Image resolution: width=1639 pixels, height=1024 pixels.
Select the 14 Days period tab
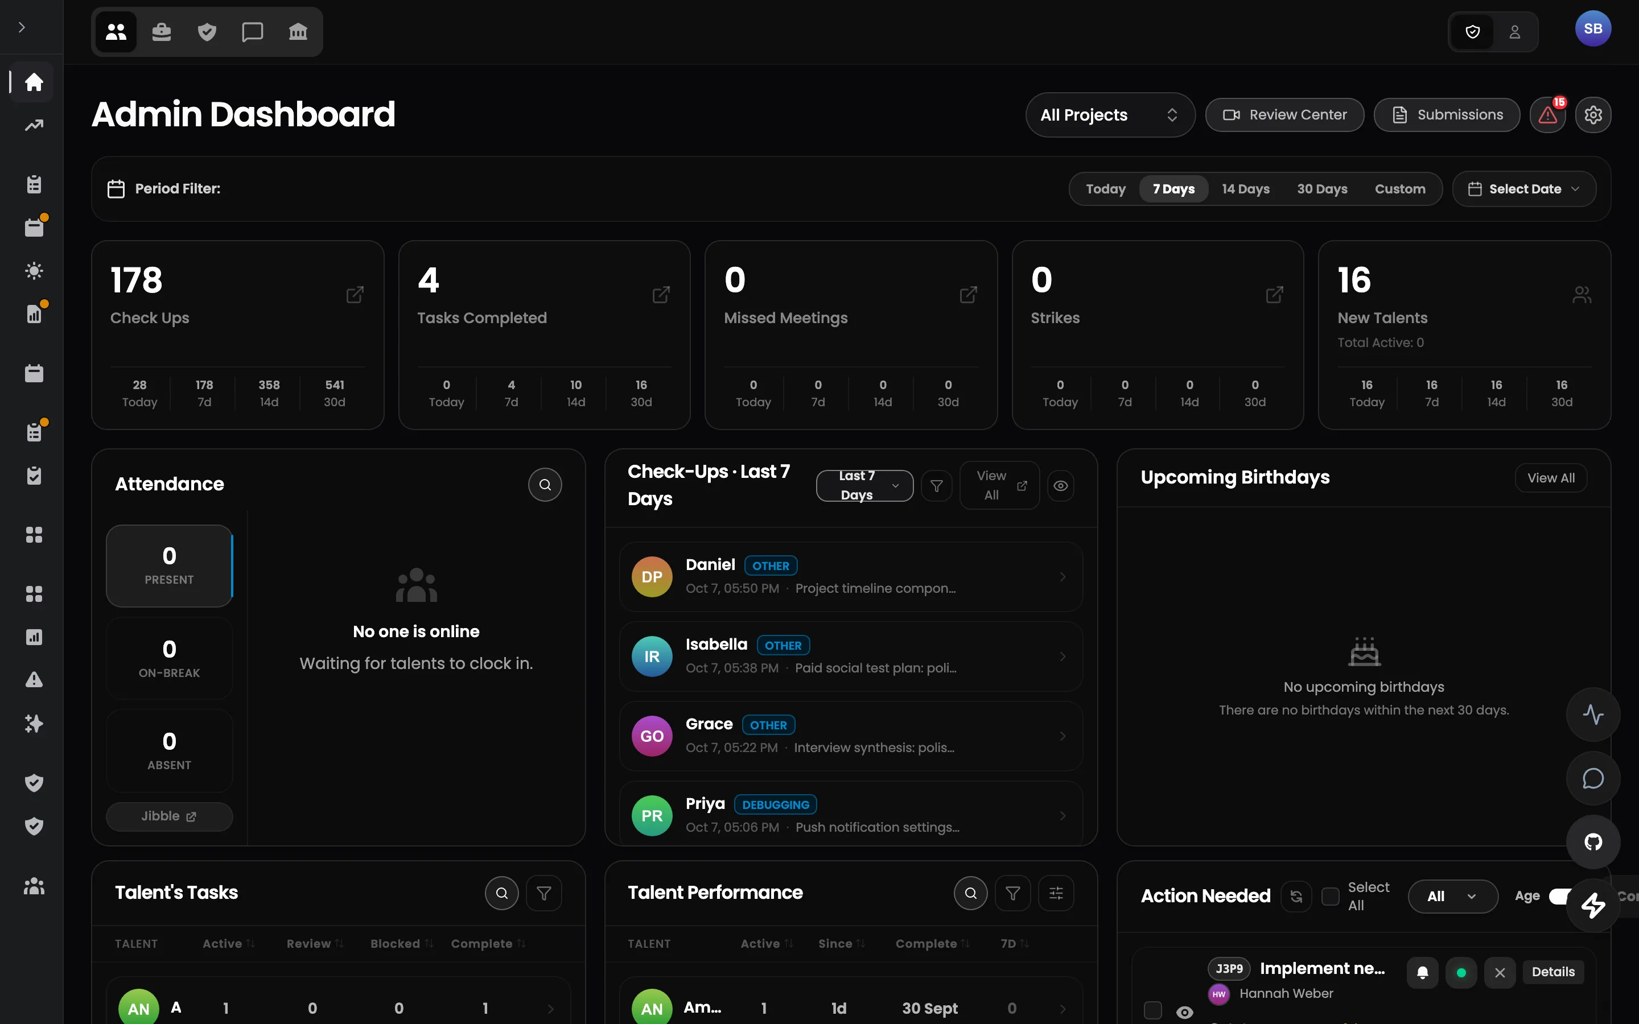tap(1246, 189)
